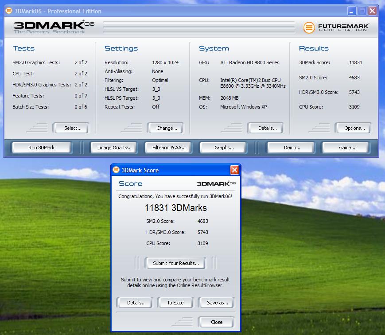
Task: Click SM2.0 Score value 4683 in Results
Action: click(354, 78)
